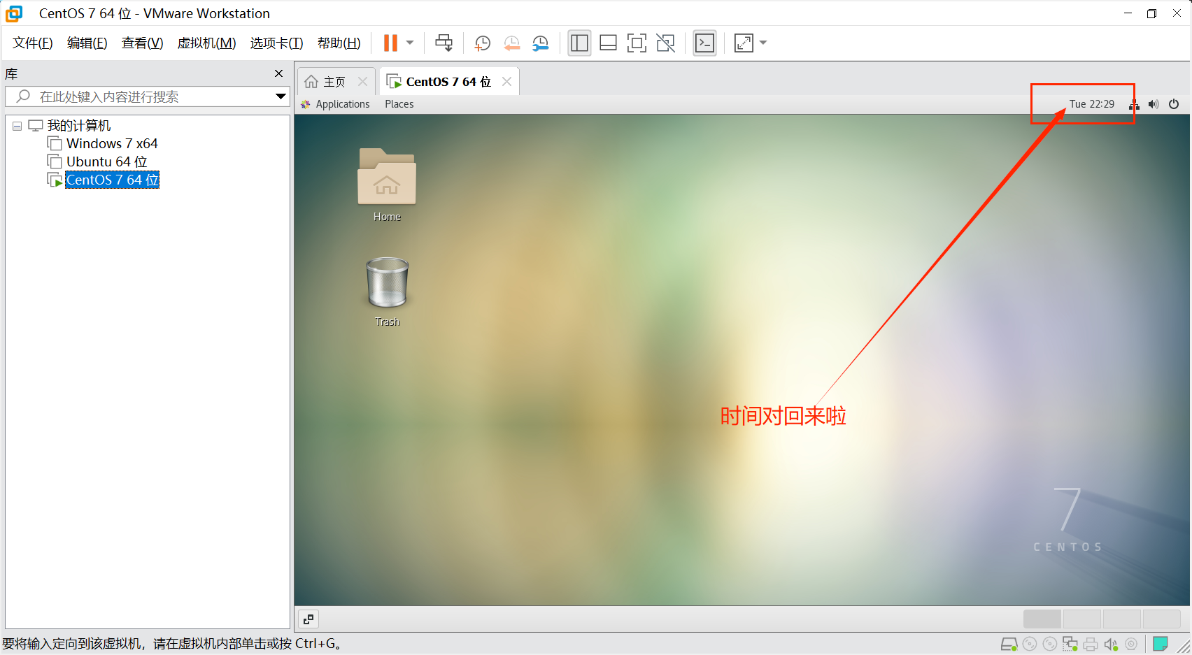Open the snapshot manager
Screen dimensions: 1192x655
point(540,43)
